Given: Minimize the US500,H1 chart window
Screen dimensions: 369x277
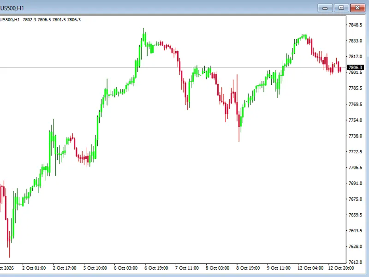Looking at the screenshot, I should pos(325,8).
